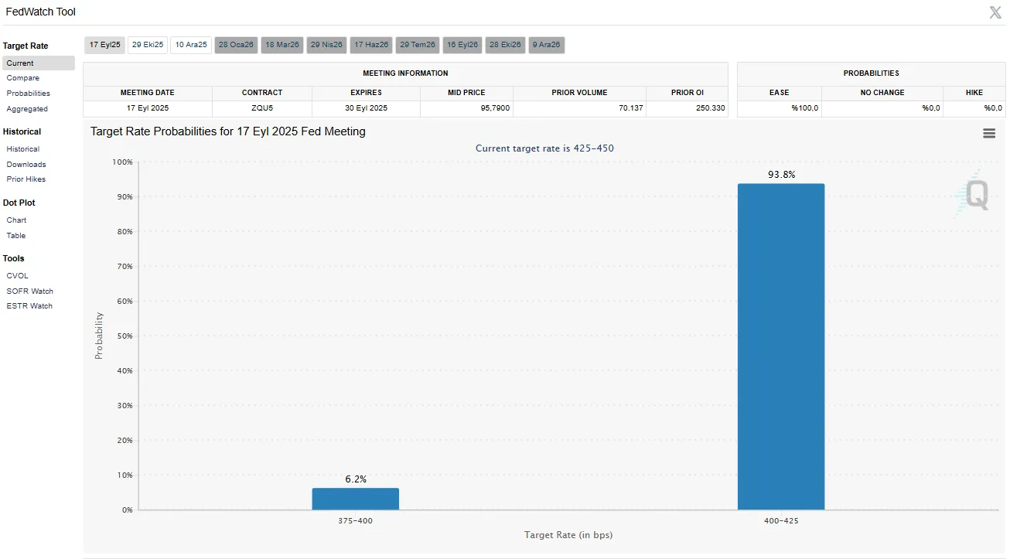Click the chart title text
This screenshot has width=1010, height=559.
(228, 131)
